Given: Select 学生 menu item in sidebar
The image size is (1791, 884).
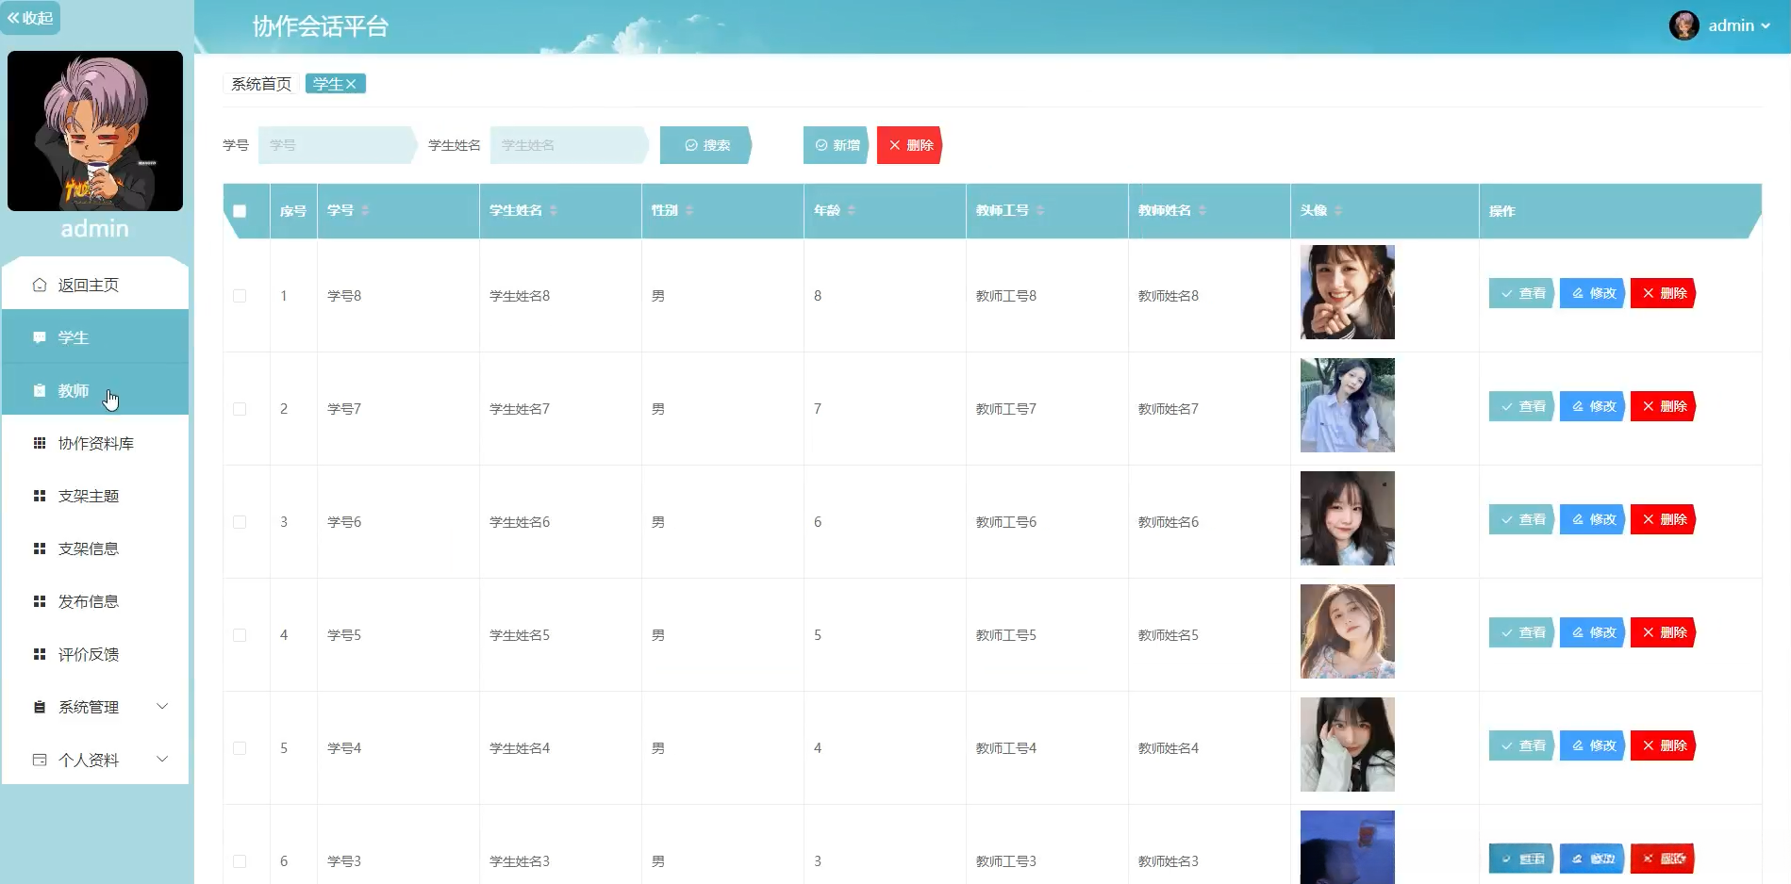Looking at the screenshot, I should point(95,337).
